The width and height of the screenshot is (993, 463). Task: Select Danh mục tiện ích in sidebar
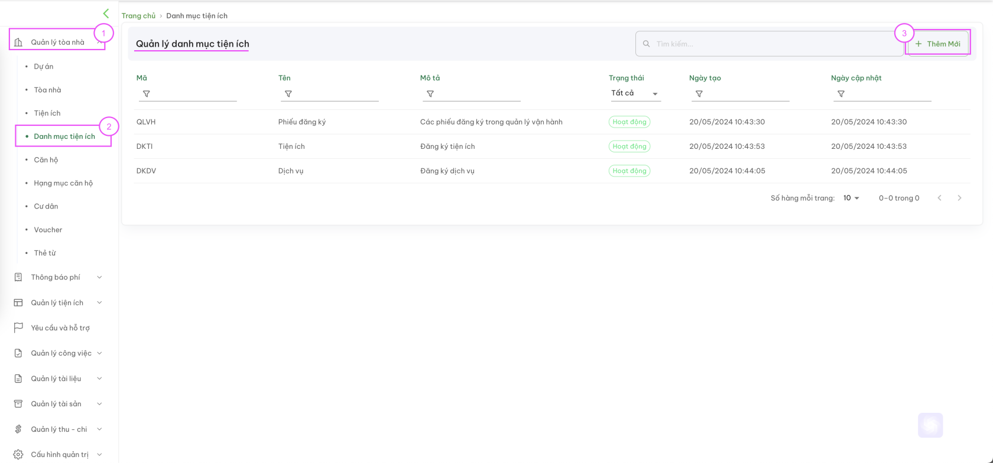[64, 136]
